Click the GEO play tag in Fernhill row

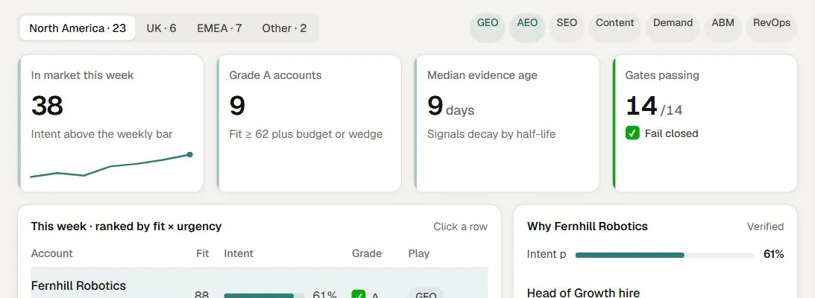426,294
